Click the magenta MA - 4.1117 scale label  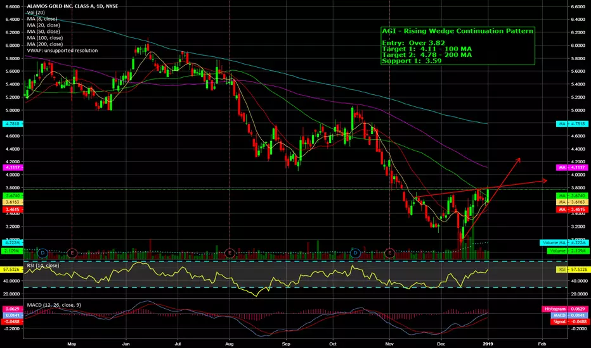pos(572,168)
